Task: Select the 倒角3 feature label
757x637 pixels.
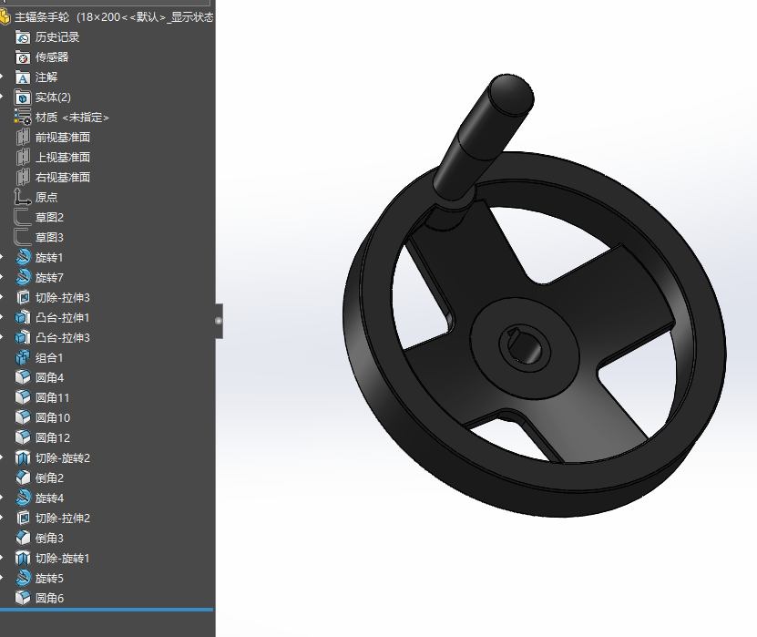Action: coord(49,538)
